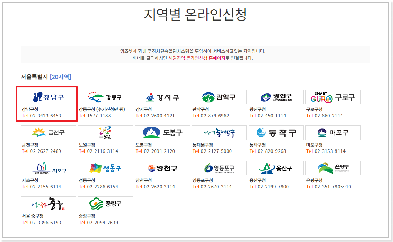Click phone number 02-2116-3114
This screenshot has width=393, height=242.
(x=103, y=151)
